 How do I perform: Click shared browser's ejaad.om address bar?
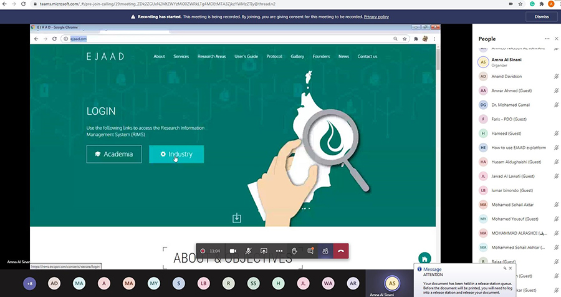click(229, 39)
